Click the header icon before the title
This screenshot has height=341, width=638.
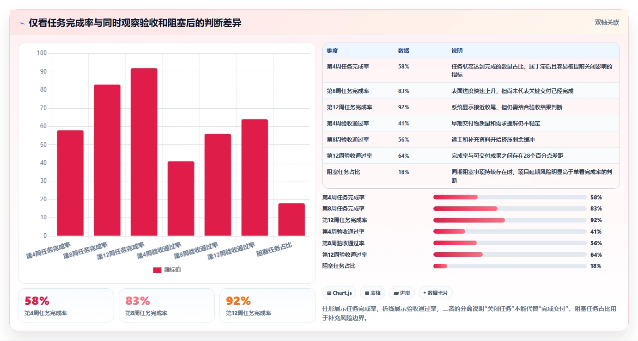click(22, 23)
